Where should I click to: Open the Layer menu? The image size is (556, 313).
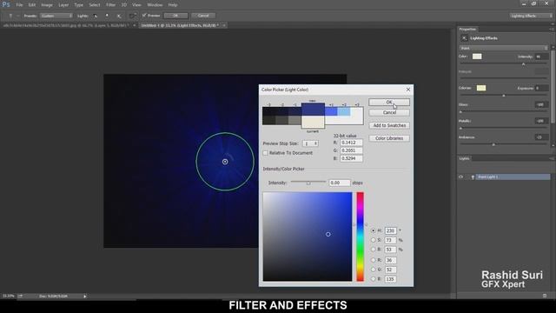[x=63, y=5]
